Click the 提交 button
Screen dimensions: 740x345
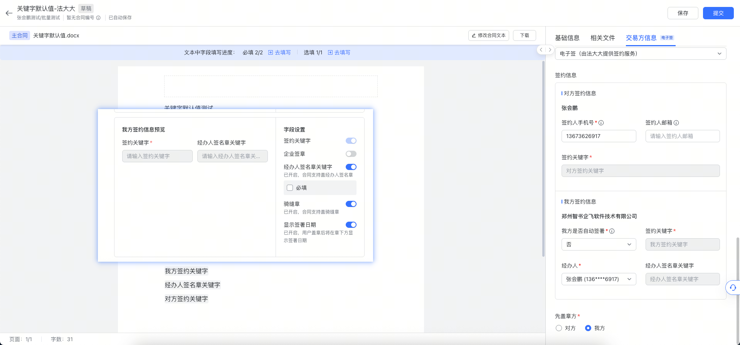pos(718,13)
